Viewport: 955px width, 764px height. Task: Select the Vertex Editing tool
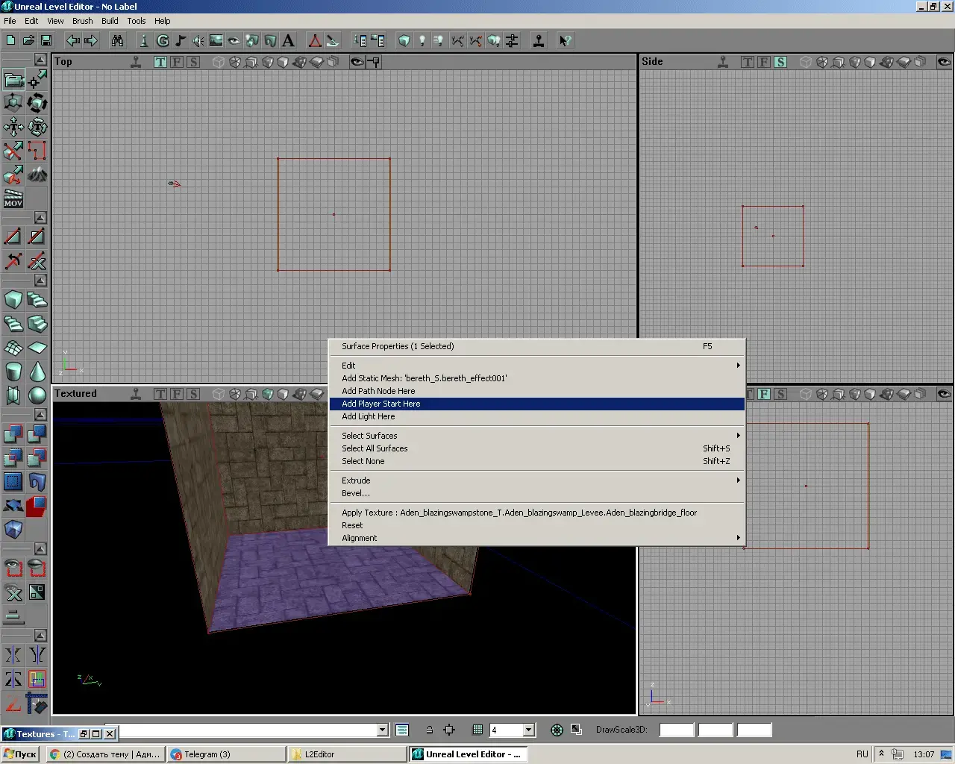[37, 79]
